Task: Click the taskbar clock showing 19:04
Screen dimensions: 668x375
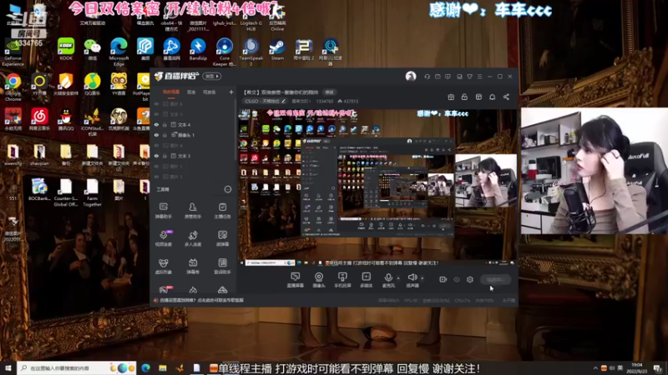Action: pyautogui.click(x=637, y=367)
